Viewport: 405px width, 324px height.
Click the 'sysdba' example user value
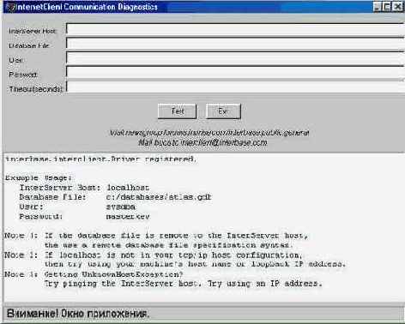pos(120,207)
